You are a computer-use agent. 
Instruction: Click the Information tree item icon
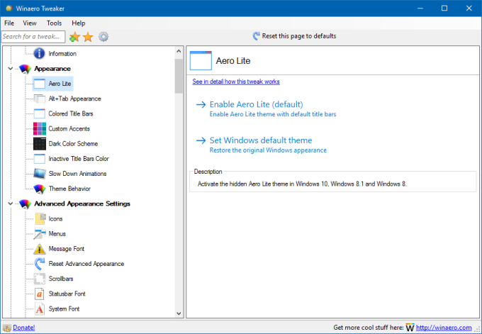coord(40,53)
